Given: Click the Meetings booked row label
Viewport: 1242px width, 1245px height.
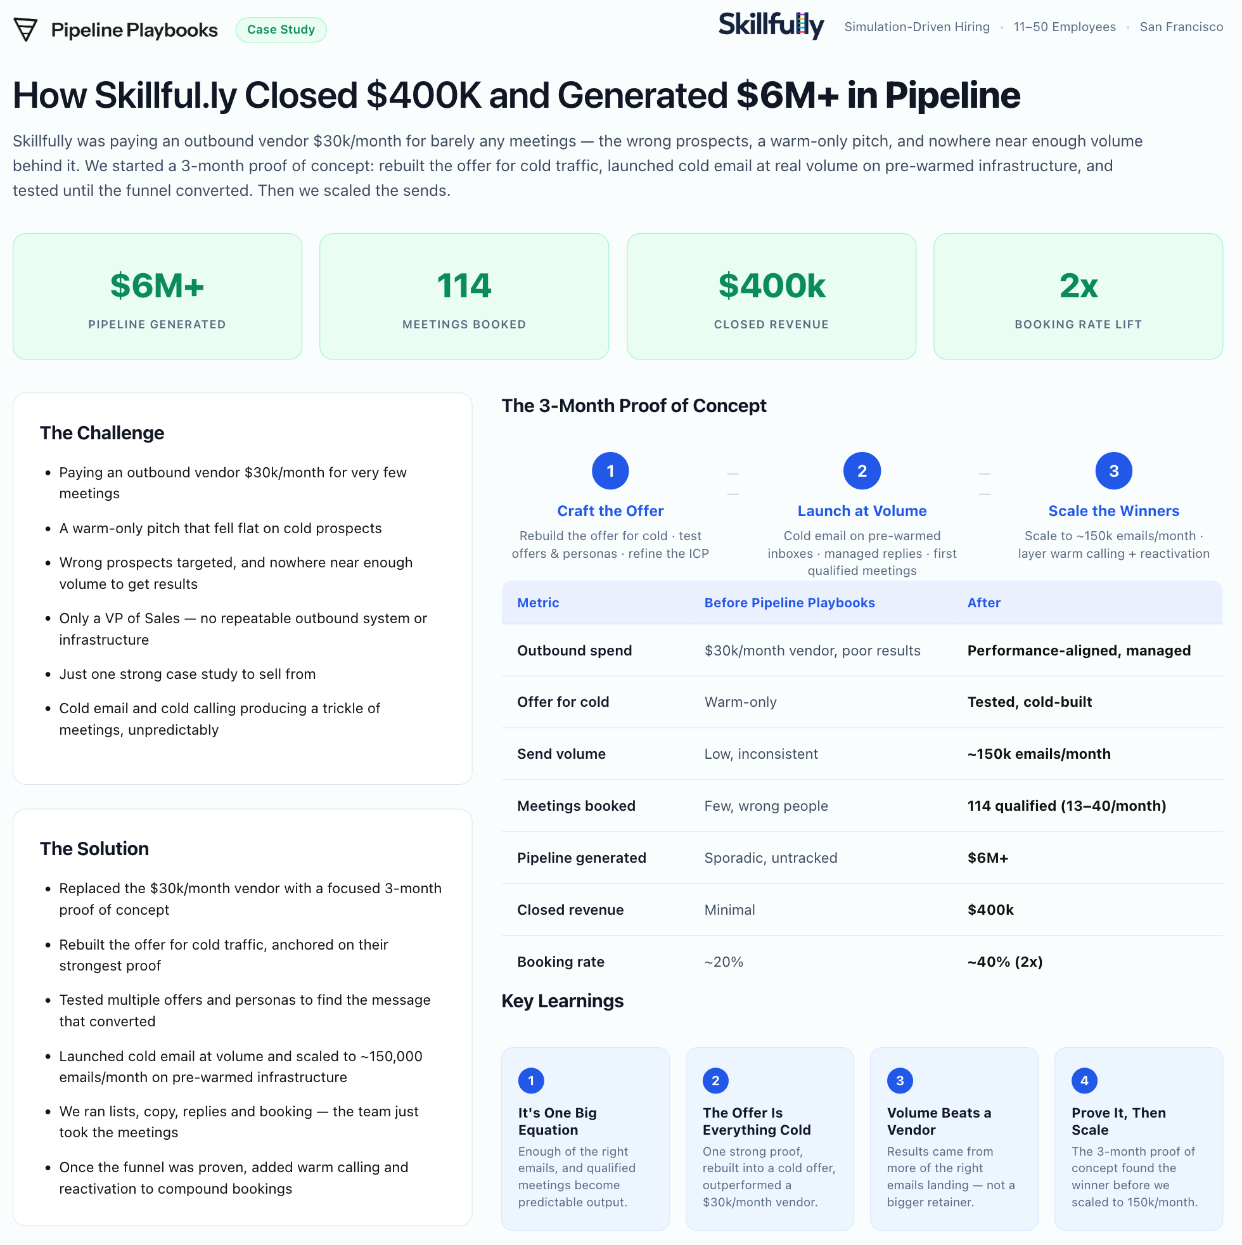Looking at the screenshot, I should (576, 806).
